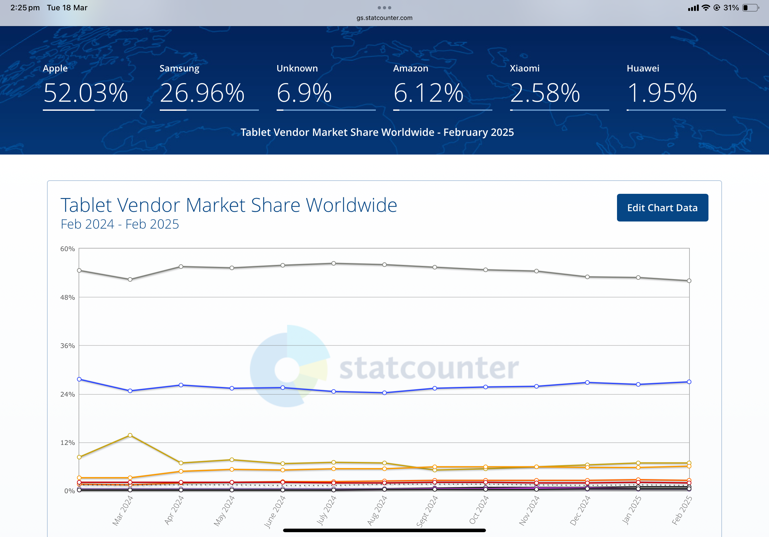The image size is (769, 537).
Task: Tap the three-dot multitasking icon
Action: click(384, 8)
